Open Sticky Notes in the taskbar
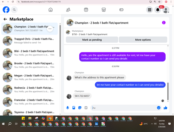This screenshot has height=132, width=174. coord(23,118)
